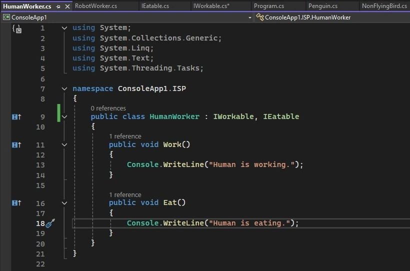
Task: Click line number 22 in the margin
Action: (x=40, y=264)
